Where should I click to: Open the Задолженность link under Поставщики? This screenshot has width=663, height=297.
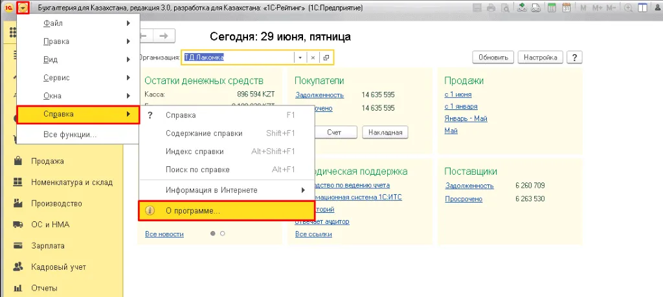[469, 186]
